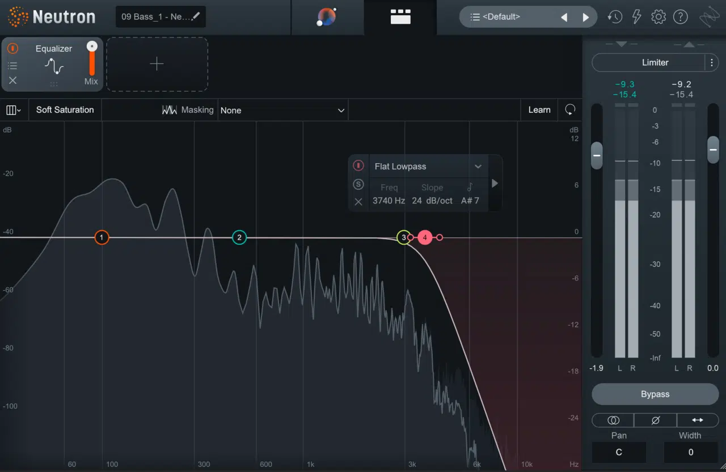The image size is (726, 472).
Task: Click the up triangle above output meter
Action: 689,44
